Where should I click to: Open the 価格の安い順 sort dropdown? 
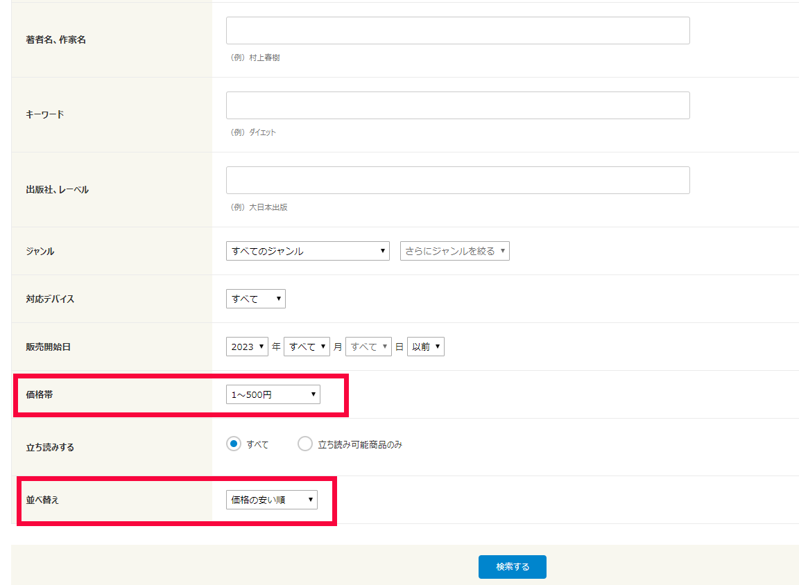(271, 500)
